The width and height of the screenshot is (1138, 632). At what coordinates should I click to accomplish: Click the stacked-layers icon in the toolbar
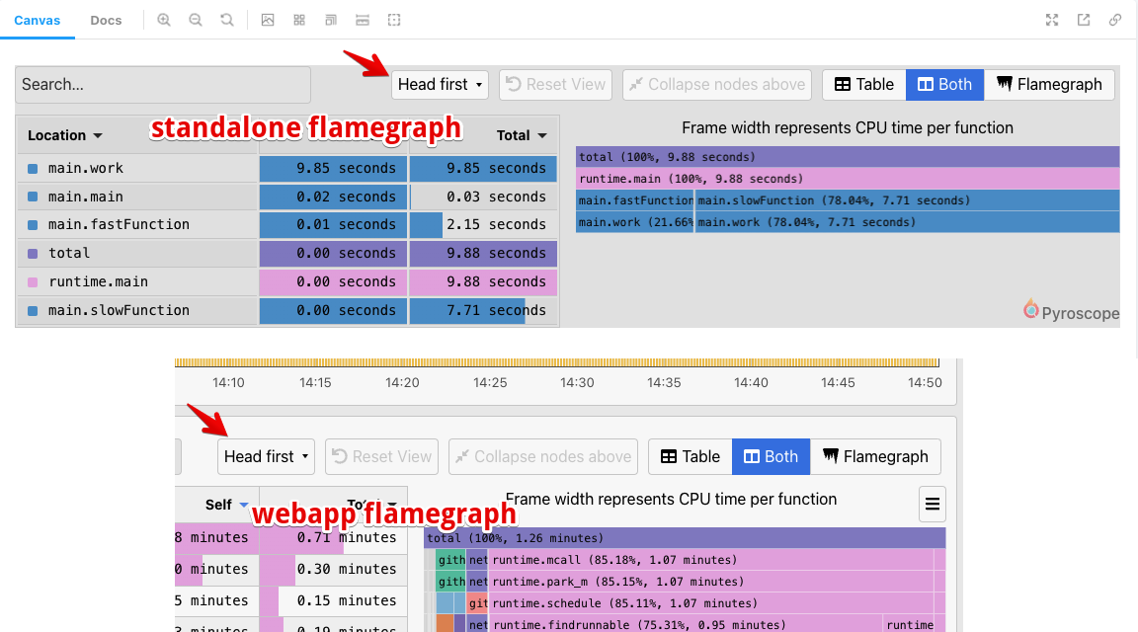(x=331, y=21)
